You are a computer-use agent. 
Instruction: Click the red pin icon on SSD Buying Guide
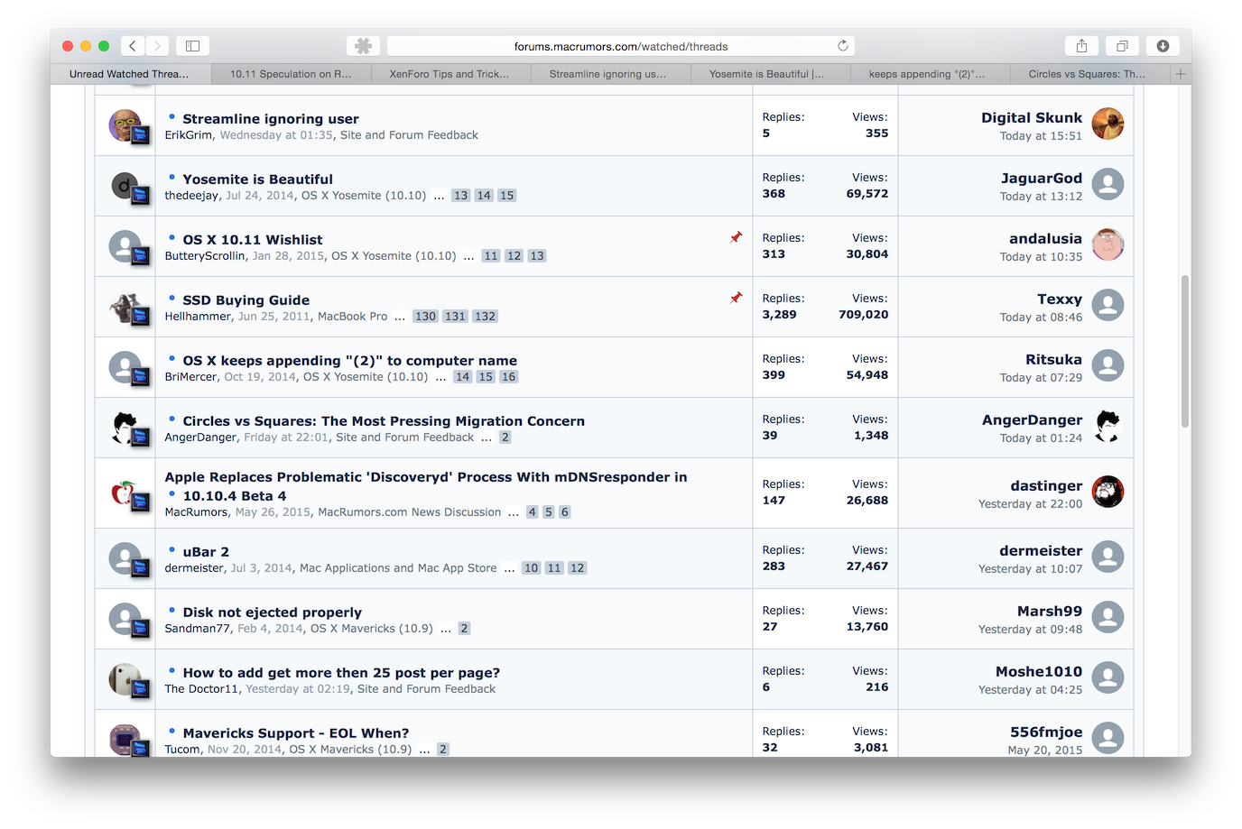pos(736,298)
